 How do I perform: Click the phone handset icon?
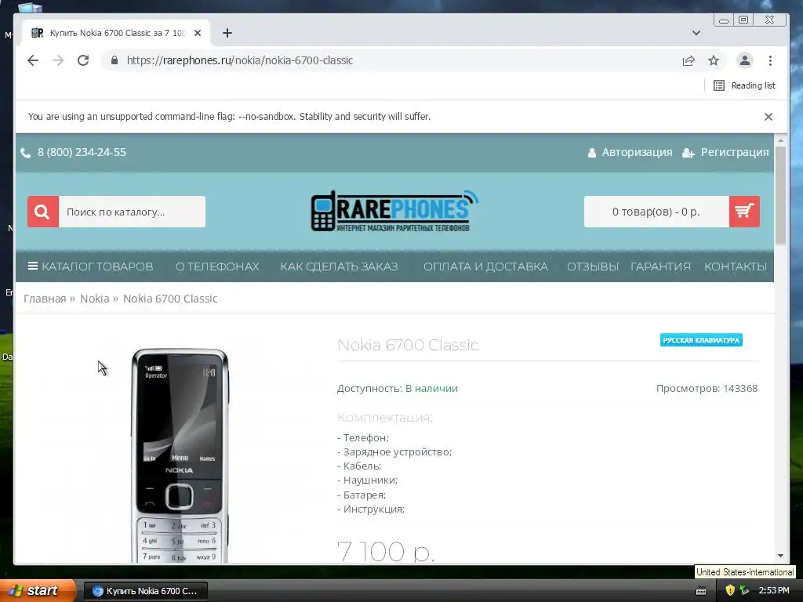click(x=26, y=153)
